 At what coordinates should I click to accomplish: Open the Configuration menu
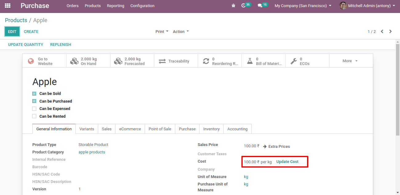tap(142, 6)
